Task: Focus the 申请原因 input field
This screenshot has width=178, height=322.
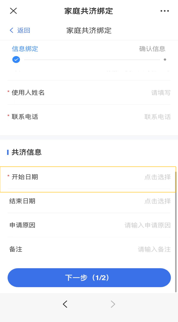Action: 89,225
